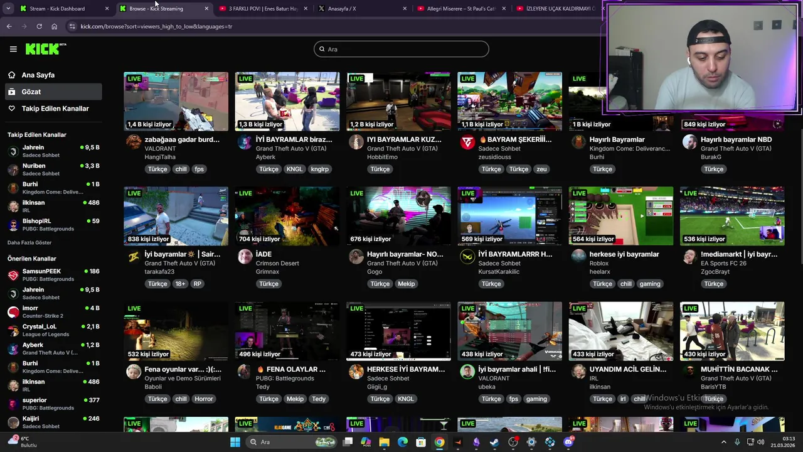Focus the Ara search field
Image resolution: width=803 pixels, height=452 pixels.
(x=401, y=49)
